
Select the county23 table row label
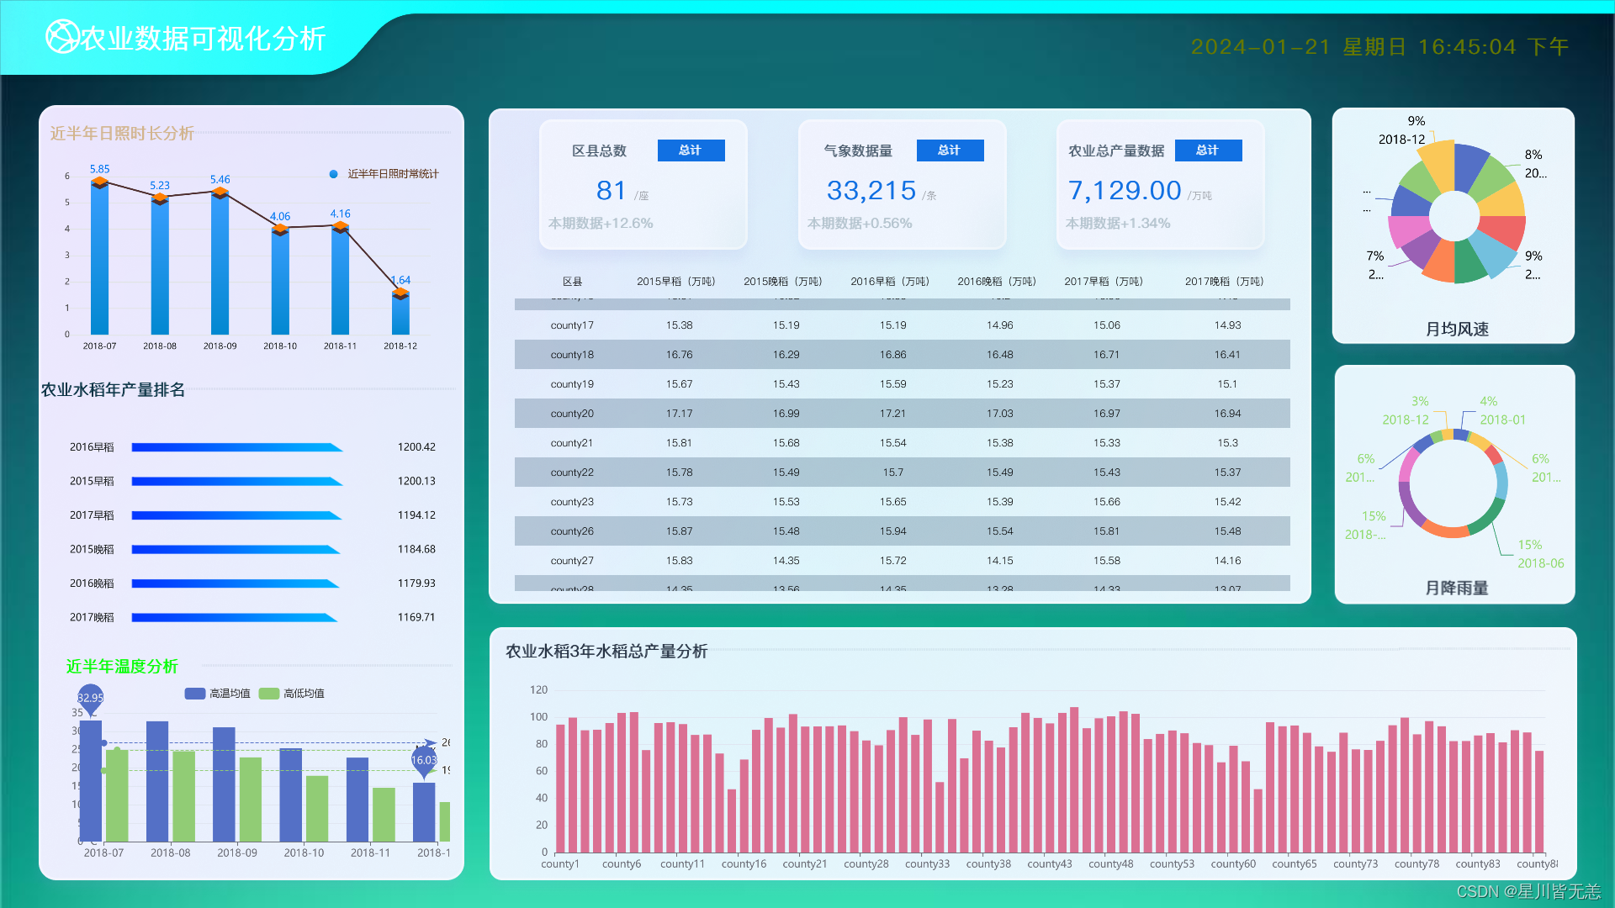tap(572, 502)
